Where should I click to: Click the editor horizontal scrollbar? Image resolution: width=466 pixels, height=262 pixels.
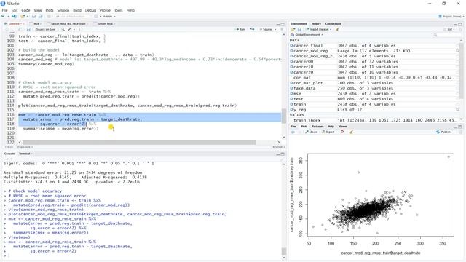[x=139, y=143]
